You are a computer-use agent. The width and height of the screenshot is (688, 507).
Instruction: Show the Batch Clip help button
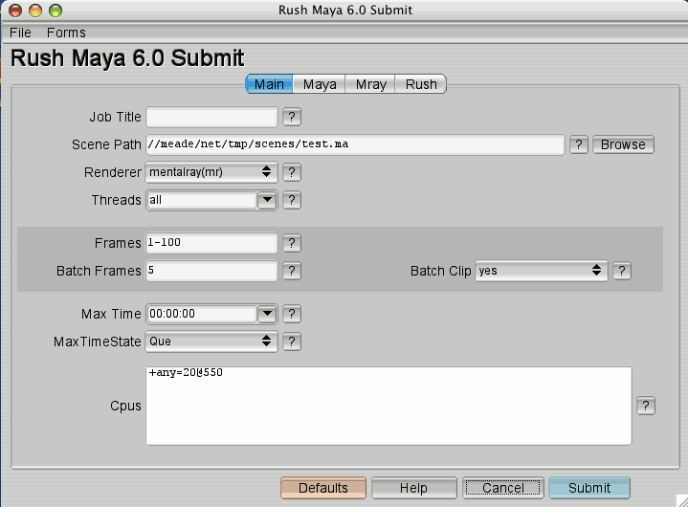pyautogui.click(x=622, y=271)
